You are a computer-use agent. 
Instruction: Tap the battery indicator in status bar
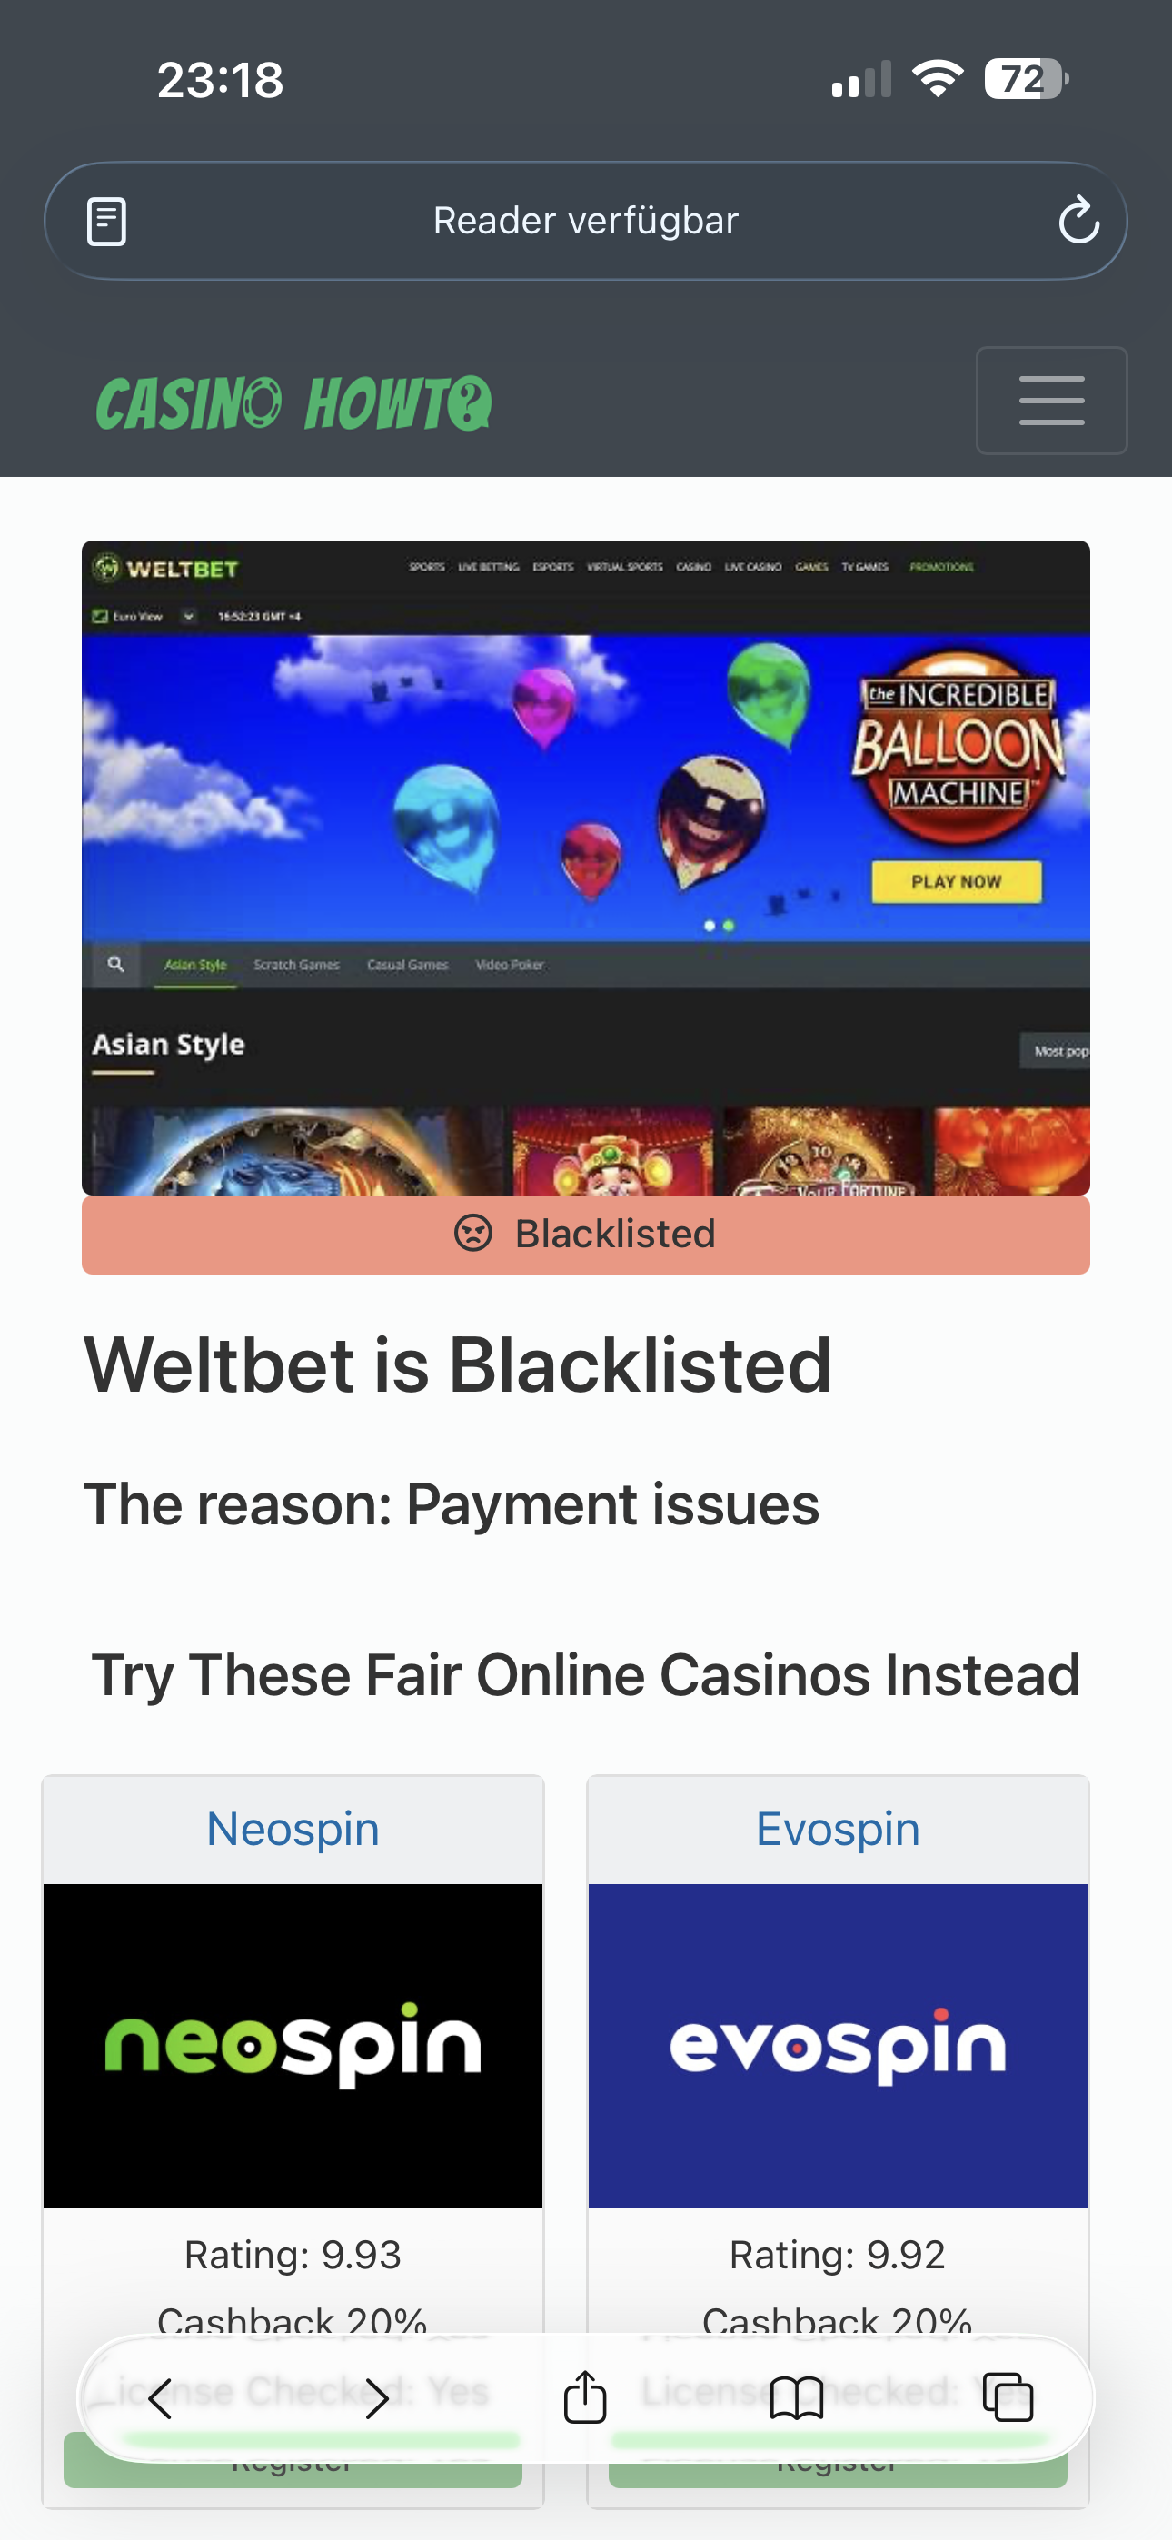tap(1026, 79)
